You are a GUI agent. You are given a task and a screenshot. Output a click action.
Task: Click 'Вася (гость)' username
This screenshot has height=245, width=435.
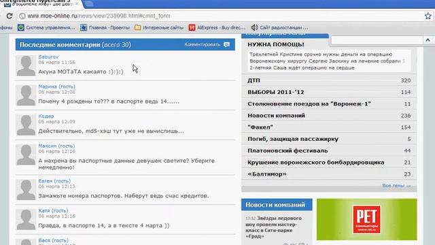point(54,240)
